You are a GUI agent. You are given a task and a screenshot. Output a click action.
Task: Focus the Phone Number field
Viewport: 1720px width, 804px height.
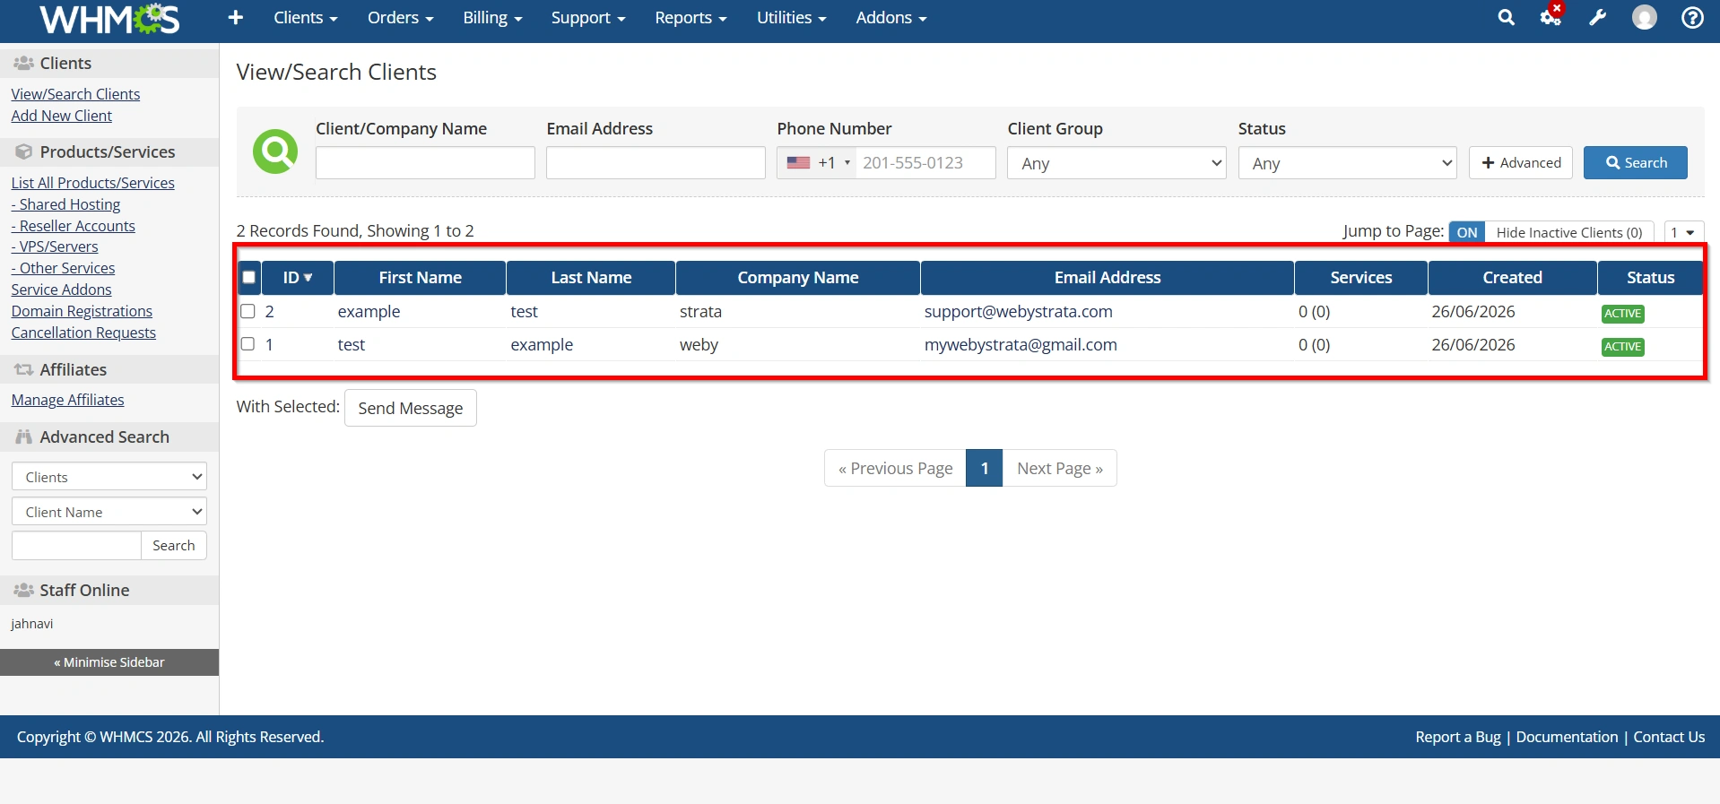925,163
